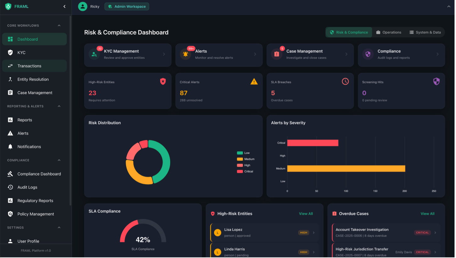Collapse the Settings section
456x258 pixels.
[58, 228]
